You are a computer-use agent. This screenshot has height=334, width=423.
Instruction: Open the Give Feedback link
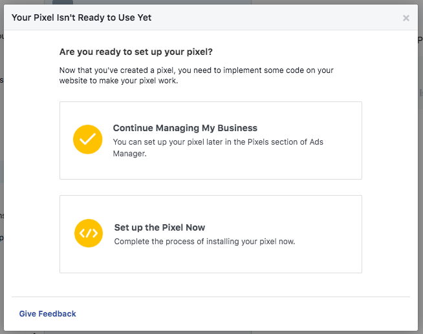coord(47,314)
